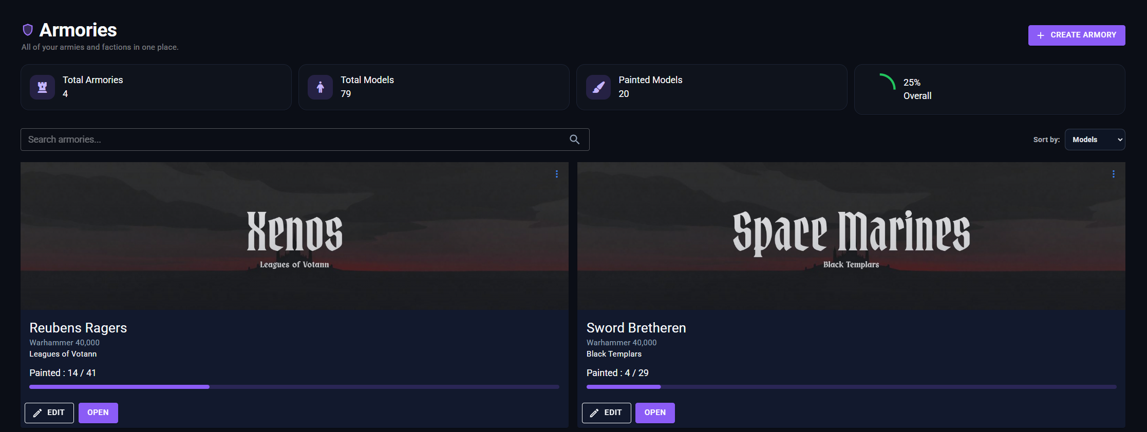This screenshot has height=432, width=1147.
Task: Click the shield icon beside Armories title
Action: click(x=28, y=30)
